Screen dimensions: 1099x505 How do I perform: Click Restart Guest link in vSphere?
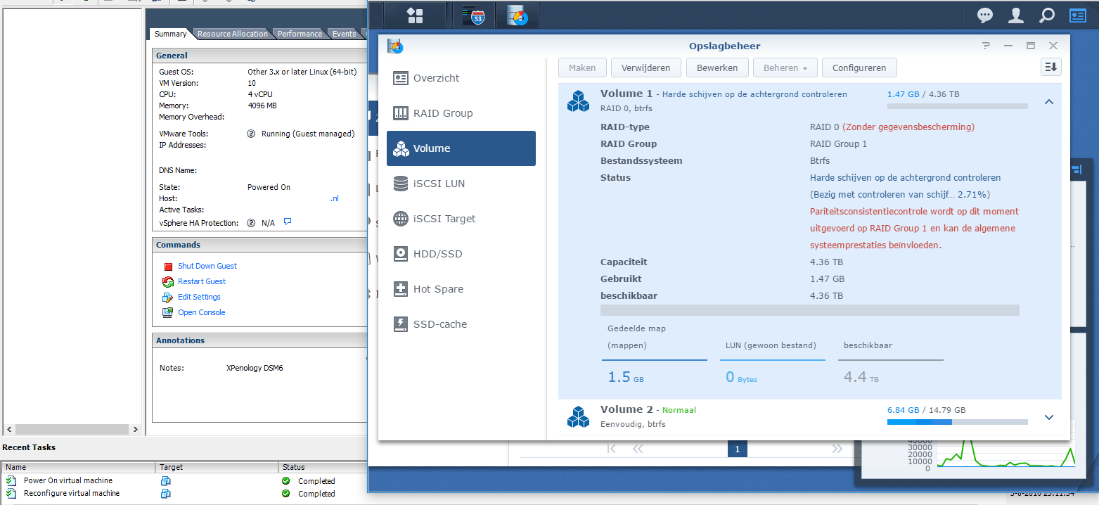202,281
